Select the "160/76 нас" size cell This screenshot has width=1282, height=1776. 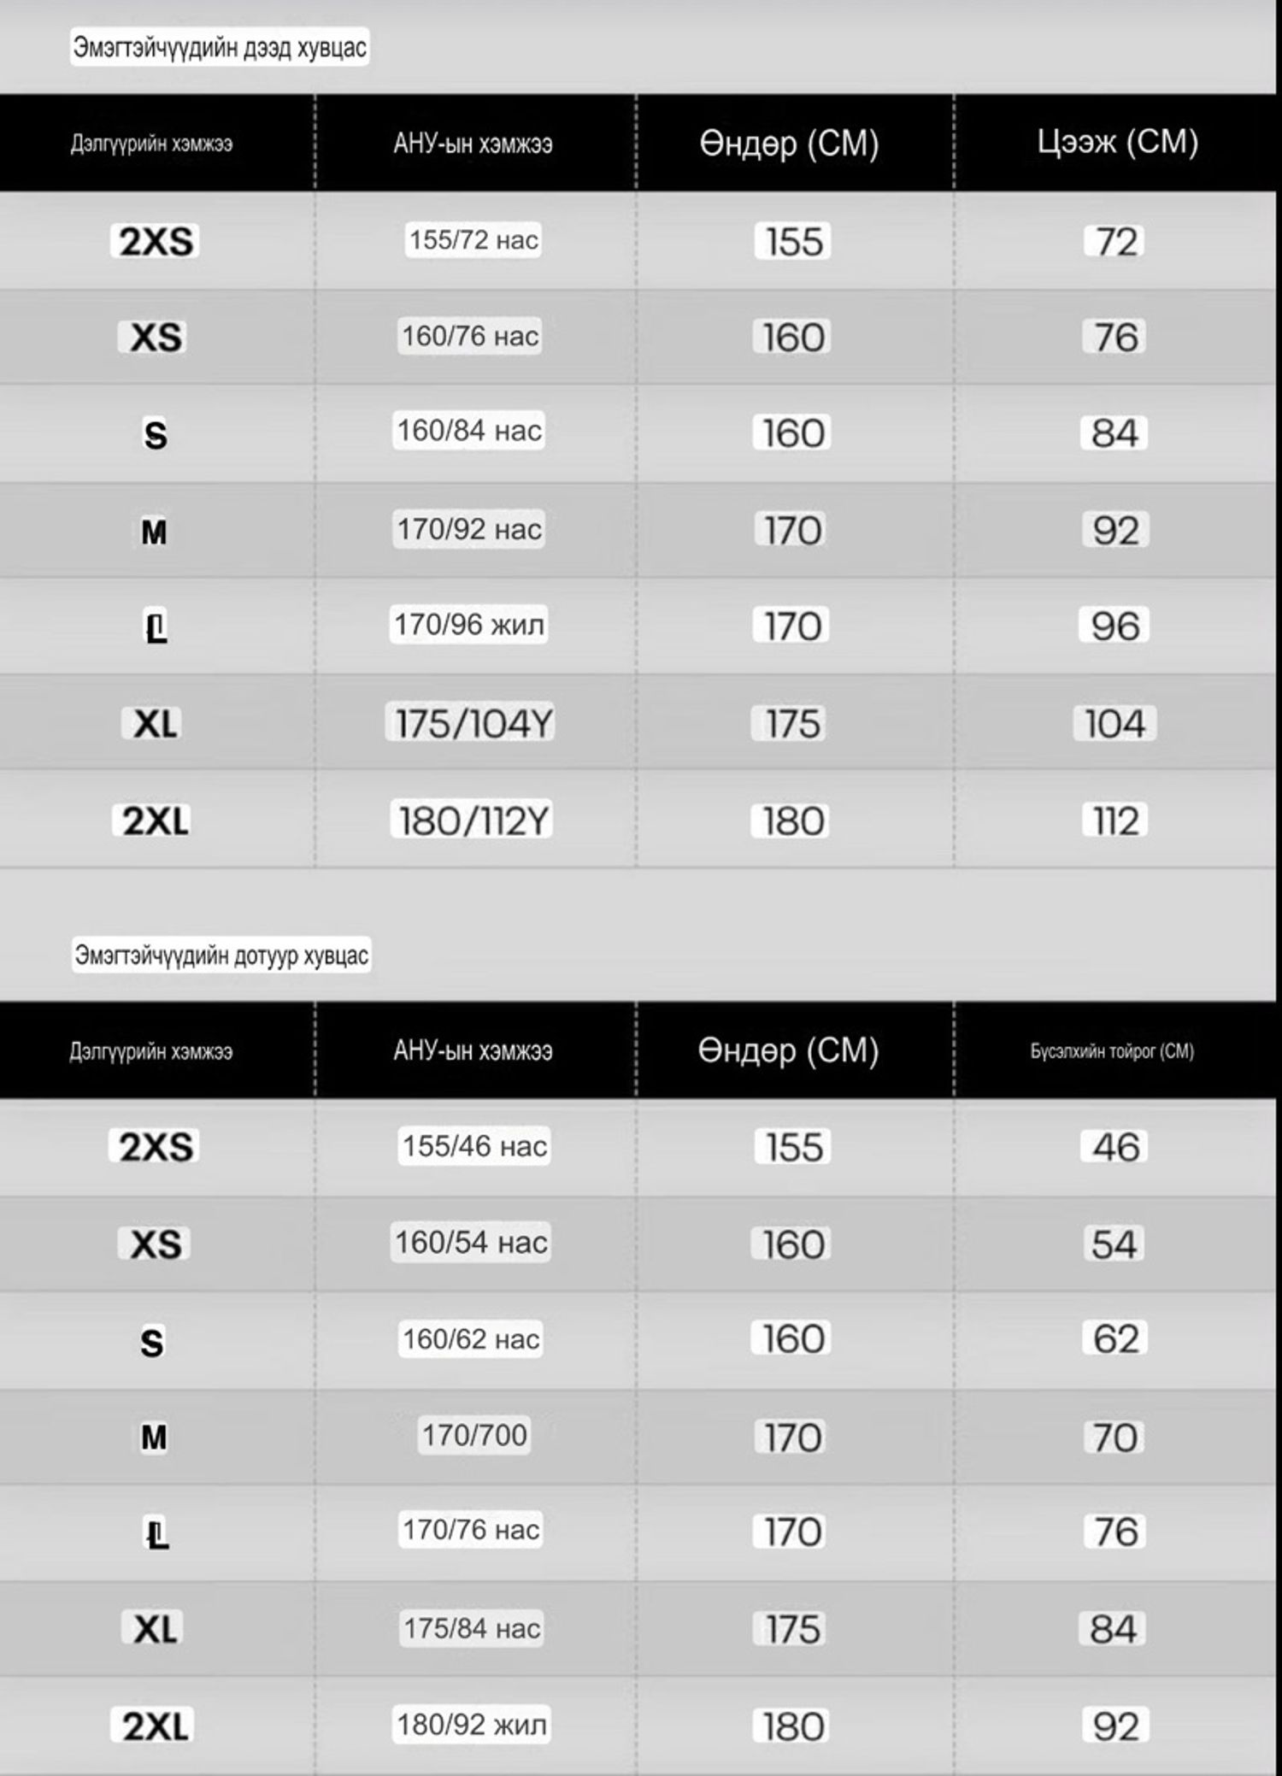coord(470,337)
